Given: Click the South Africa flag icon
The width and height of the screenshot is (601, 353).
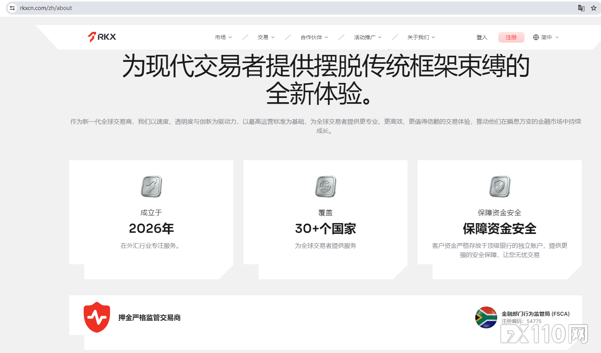Looking at the screenshot, I should 486,317.
